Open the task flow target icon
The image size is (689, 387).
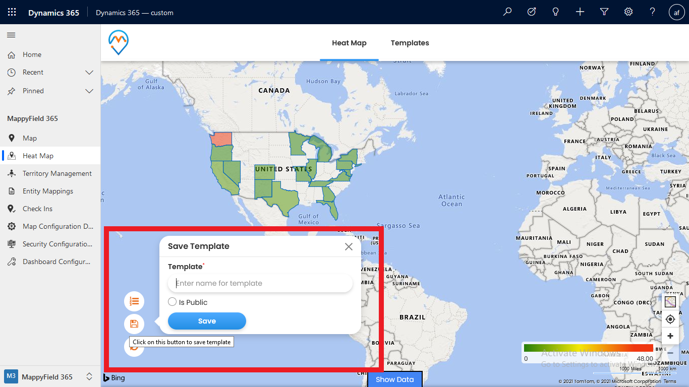(x=532, y=12)
